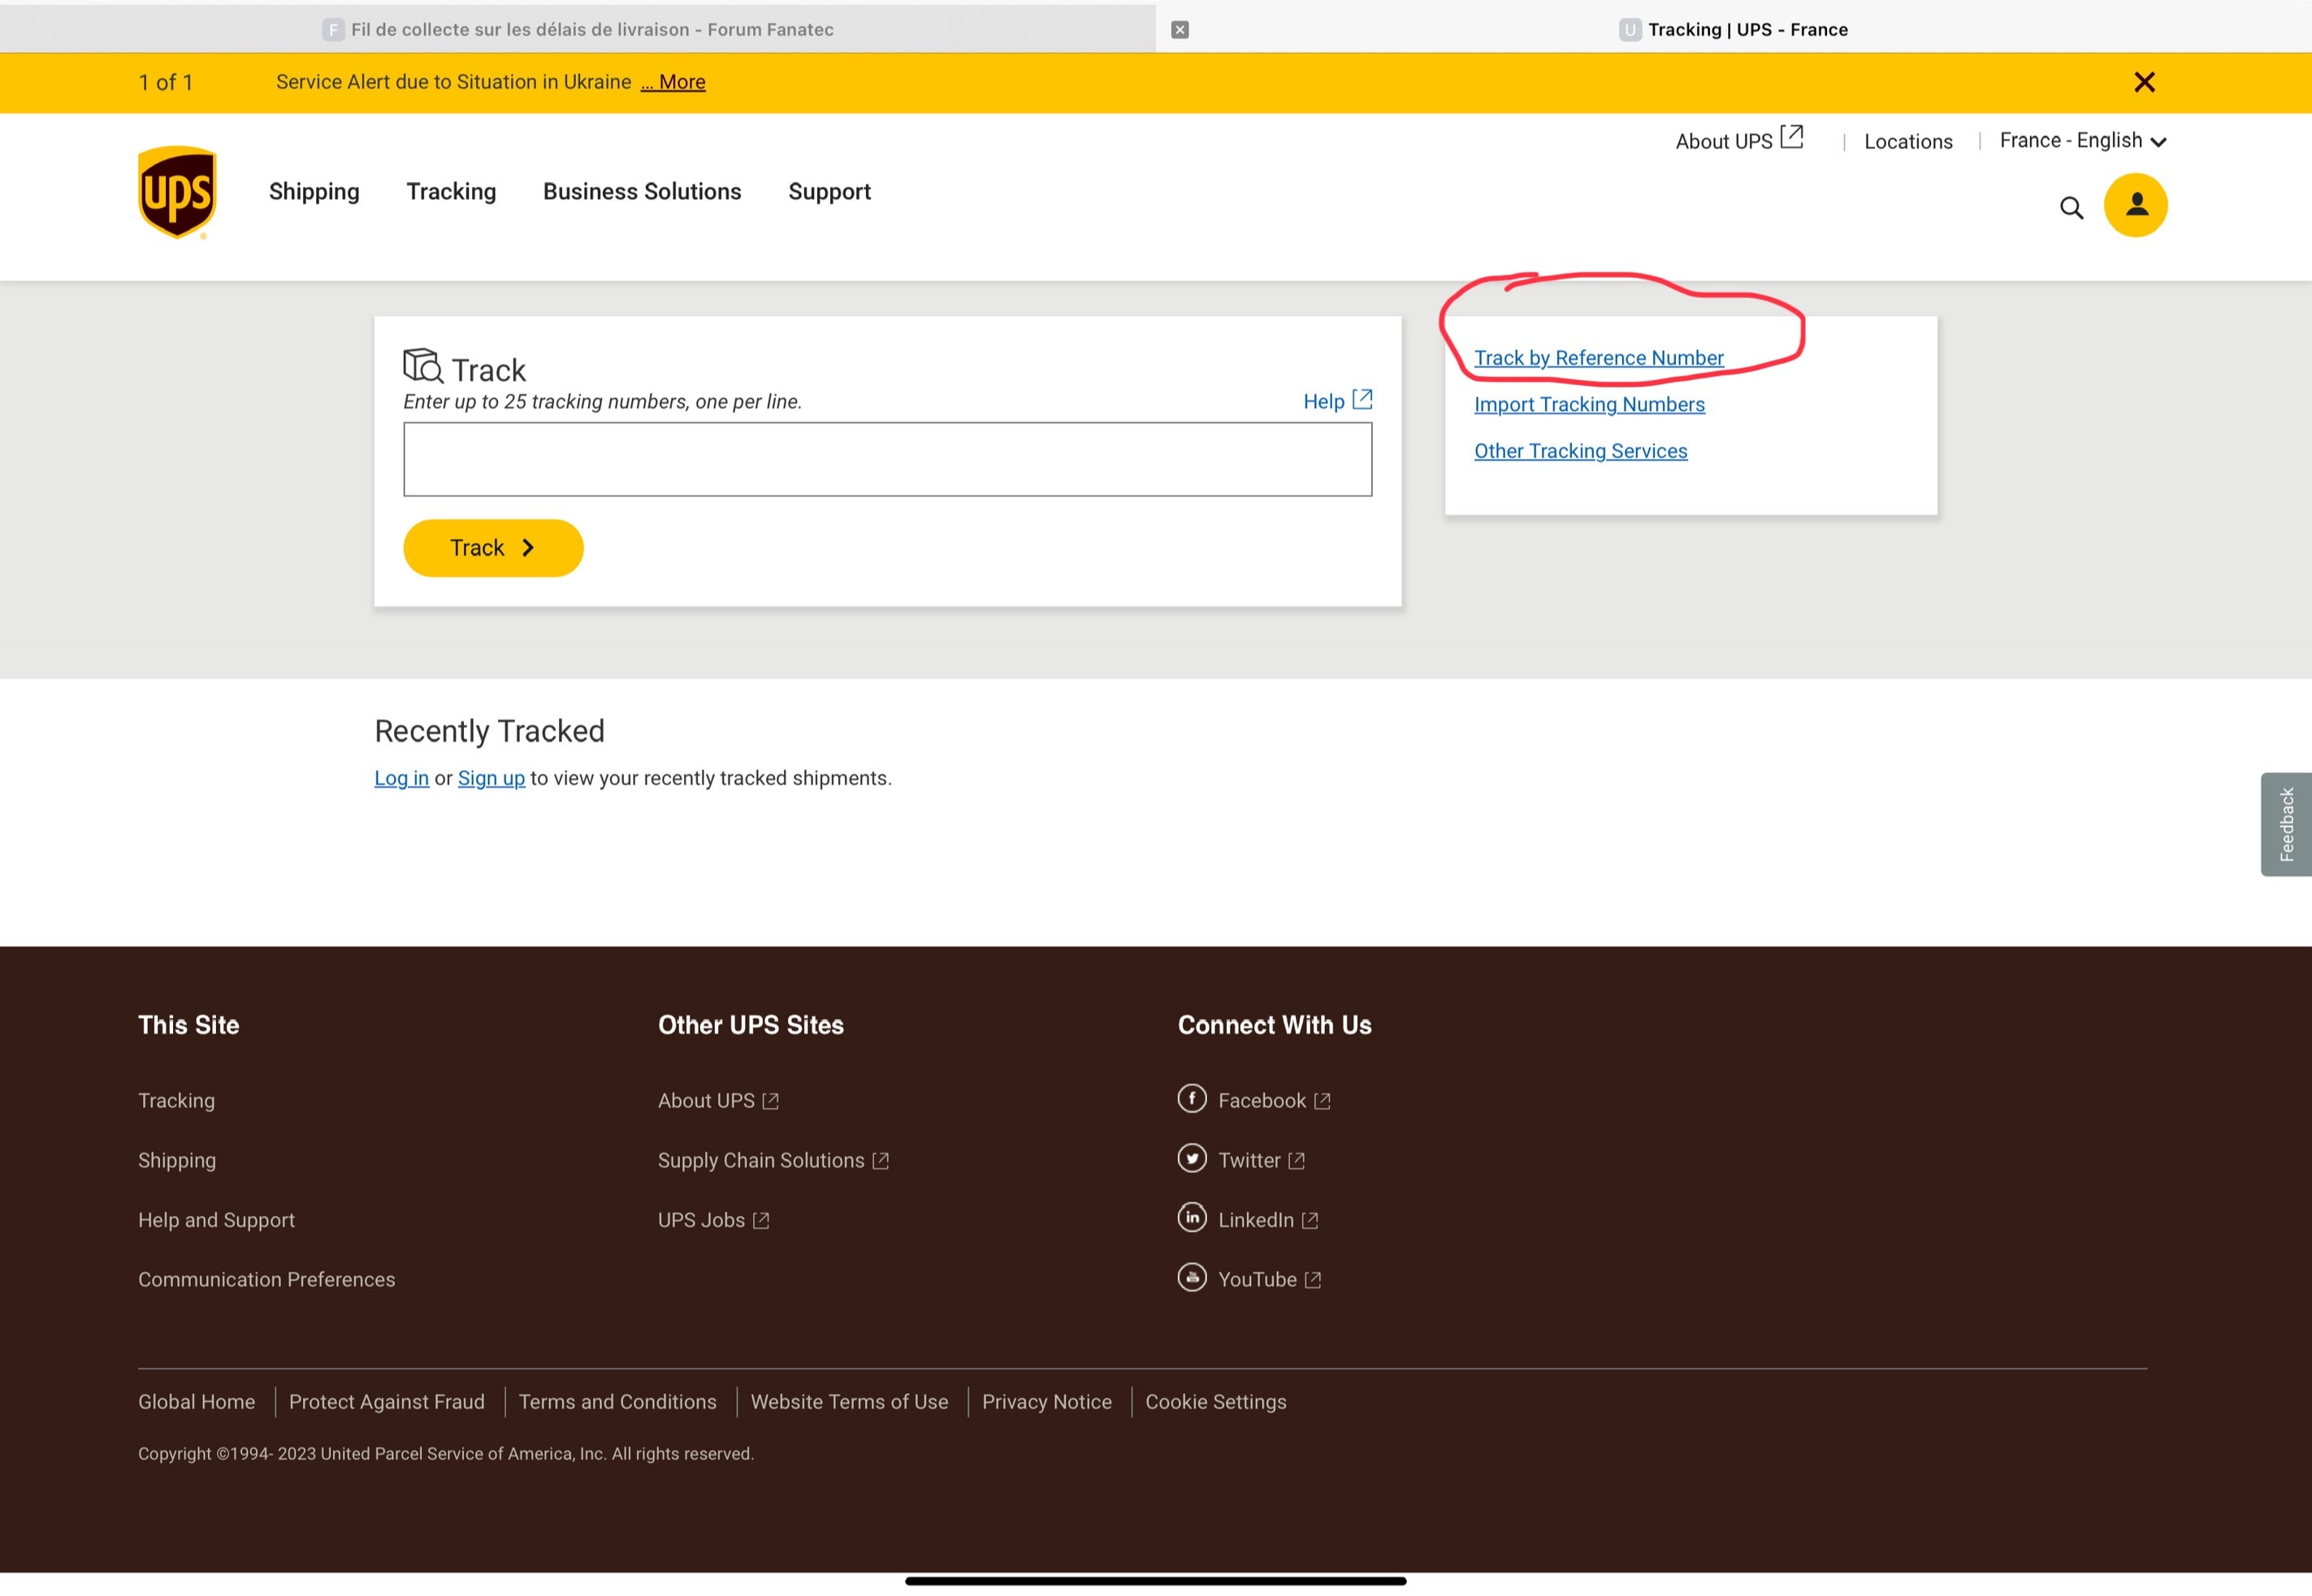Click About UPS under Other UPS Sites
The width and height of the screenshot is (2312, 1596).
[x=706, y=1100]
